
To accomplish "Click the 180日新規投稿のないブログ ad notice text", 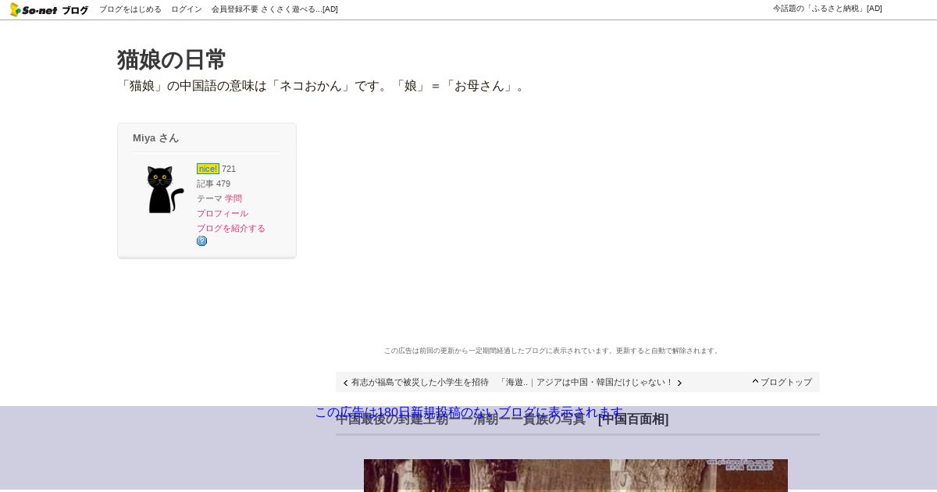I will (x=469, y=412).
